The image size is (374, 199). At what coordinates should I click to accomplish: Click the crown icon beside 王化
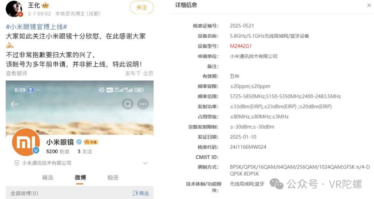[x=45, y=5]
